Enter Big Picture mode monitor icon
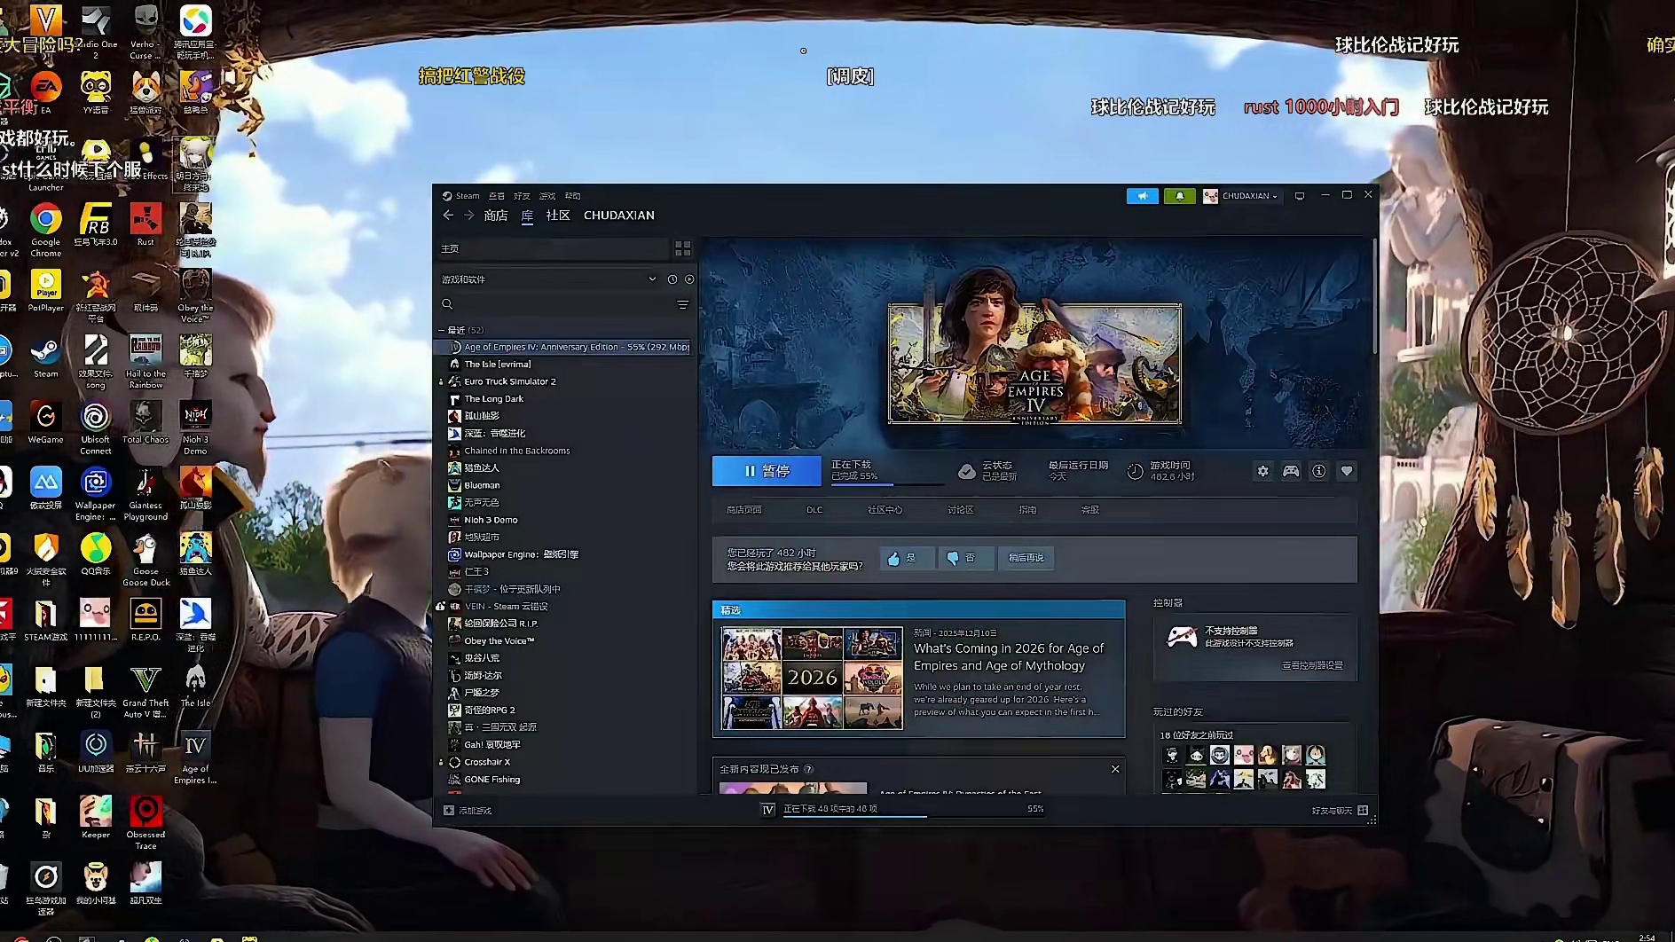 pyautogui.click(x=1300, y=196)
